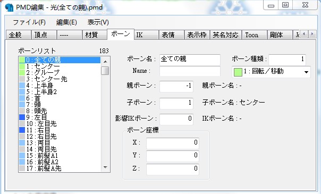Click the Y coordinate field
Screen dimensions: 321x194
pyautogui.click(x=173, y=156)
